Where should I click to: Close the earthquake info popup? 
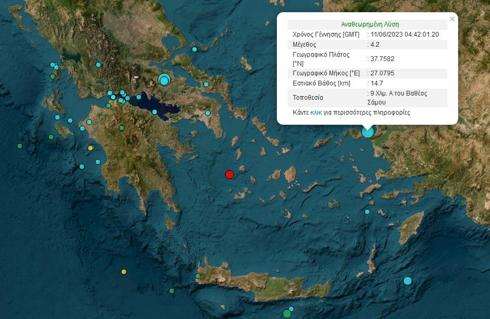coord(452,19)
